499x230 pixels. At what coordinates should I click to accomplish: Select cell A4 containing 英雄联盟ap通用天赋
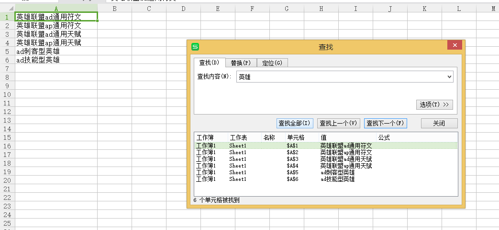(x=56, y=42)
